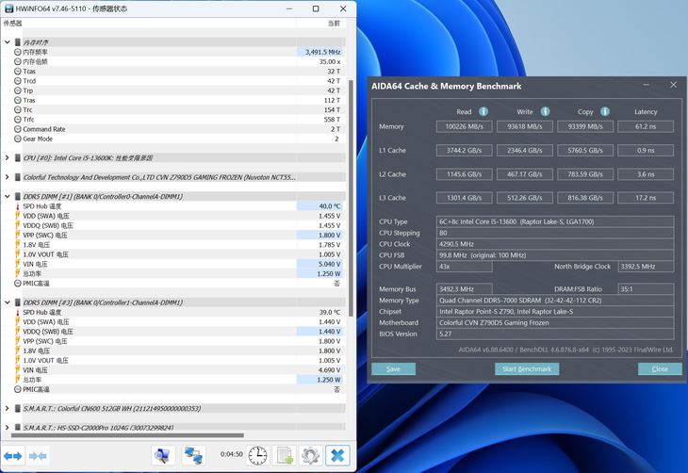Click the Tcas row clock icon
Image resolution: width=688 pixels, height=473 pixels.
pos(18,71)
